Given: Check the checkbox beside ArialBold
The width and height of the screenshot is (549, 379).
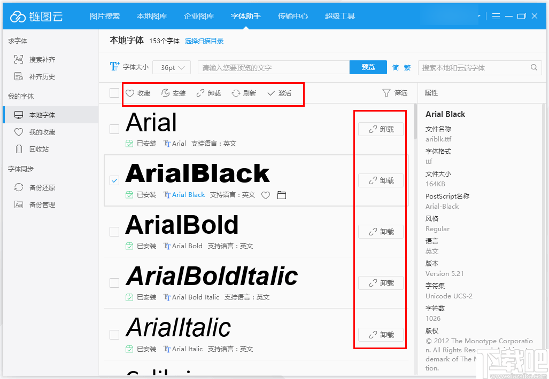Looking at the screenshot, I should (114, 232).
